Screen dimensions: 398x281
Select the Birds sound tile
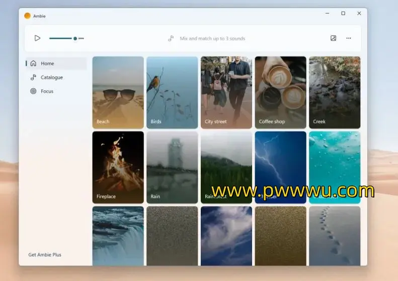[x=172, y=92]
